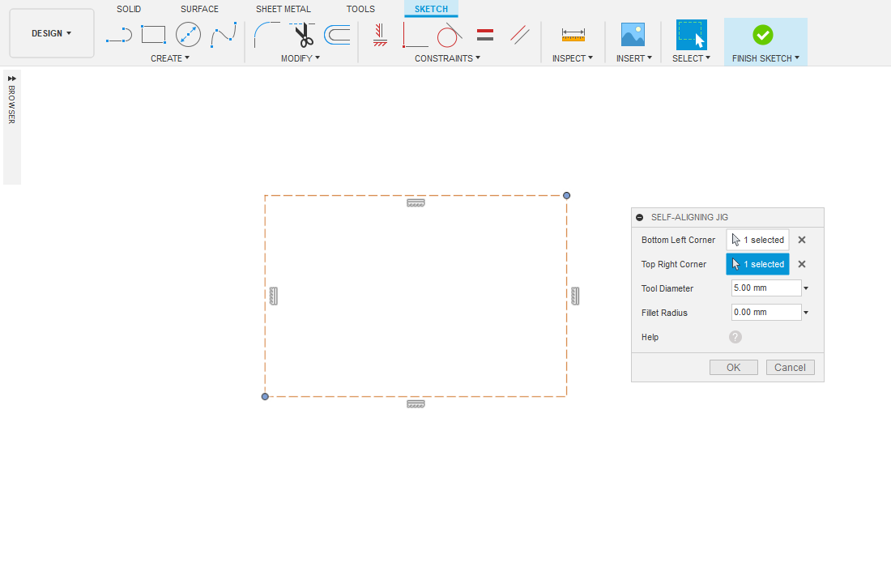Screen dimensions: 891x567
Task: Open the Design workspace dropdown
Action: point(52,33)
